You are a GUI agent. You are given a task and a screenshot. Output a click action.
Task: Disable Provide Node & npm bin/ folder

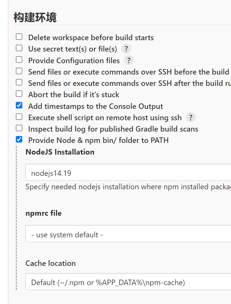click(x=19, y=139)
